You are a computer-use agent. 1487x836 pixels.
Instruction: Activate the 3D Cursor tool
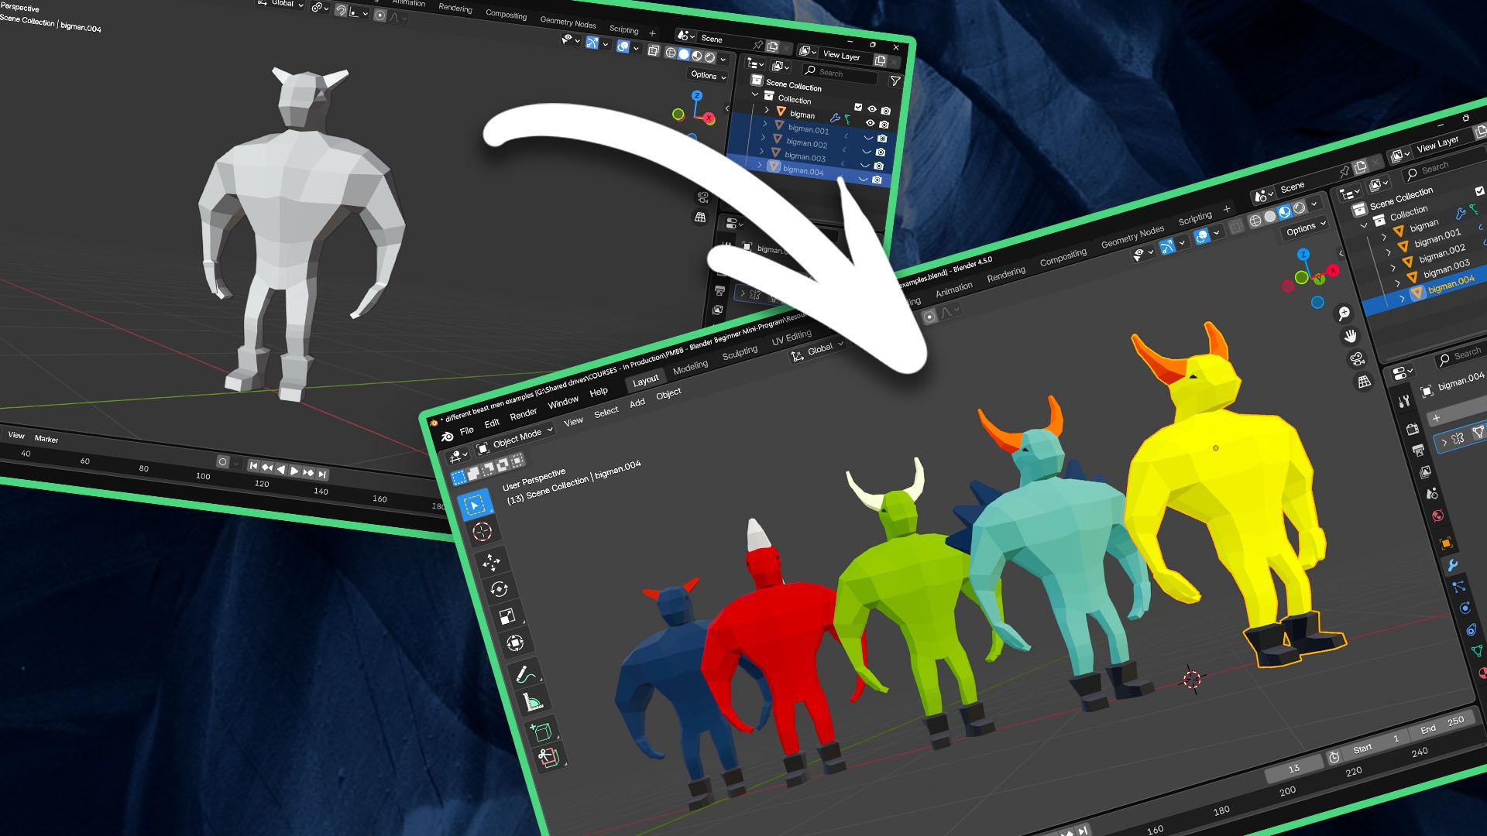482,532
